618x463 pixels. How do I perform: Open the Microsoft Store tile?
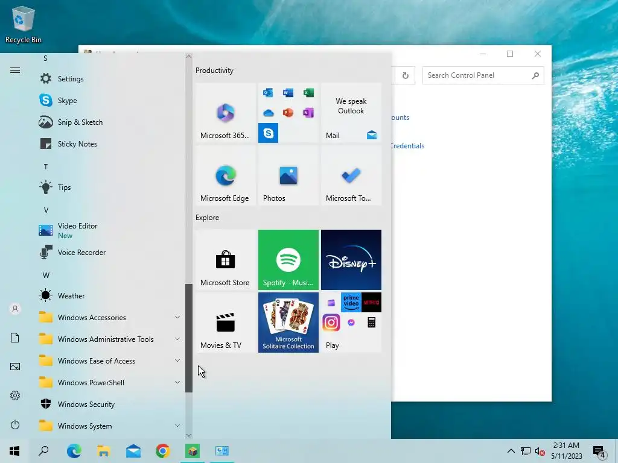pos(226,260)
